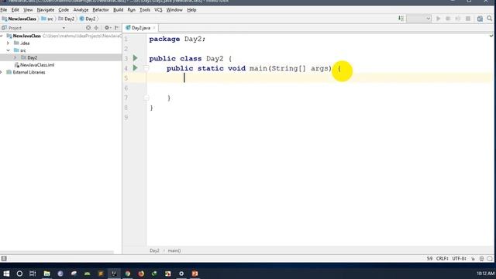Screen dimensions: 496x279
Task: Click the toolbar Stop button
Action: point(468,19)
